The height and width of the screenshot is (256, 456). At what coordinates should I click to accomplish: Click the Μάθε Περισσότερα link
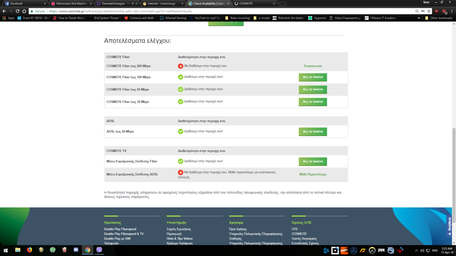313,175
